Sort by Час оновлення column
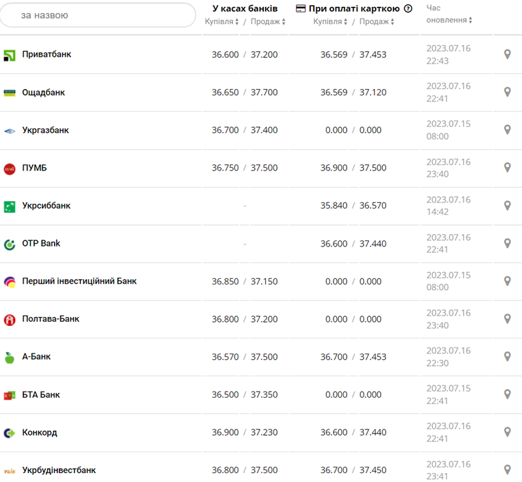 [449, 20]
